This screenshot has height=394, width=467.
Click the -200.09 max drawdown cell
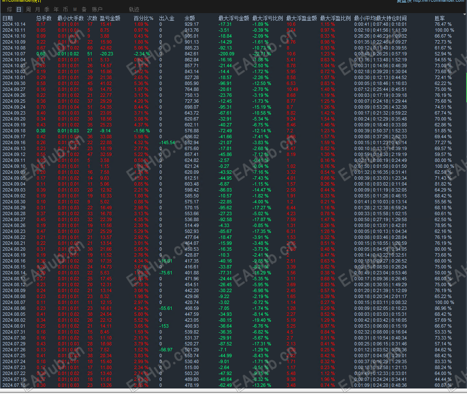pos(226,54)
